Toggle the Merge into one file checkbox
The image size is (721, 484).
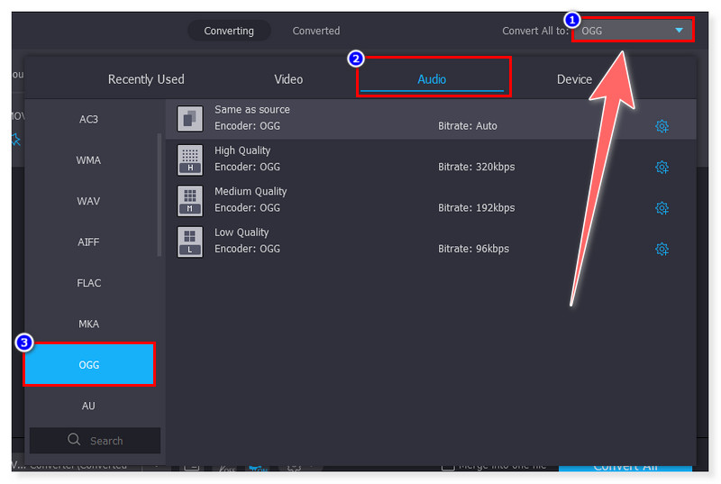[447, 466]
